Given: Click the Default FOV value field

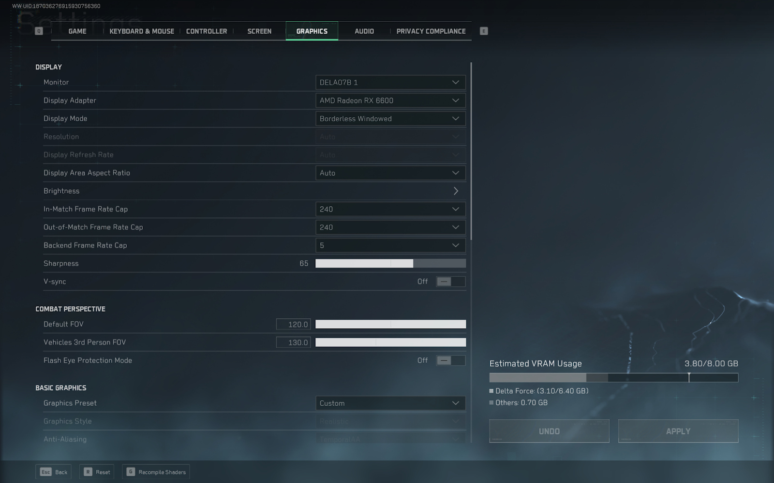Looking at the screenshot, I should (293, 325).
